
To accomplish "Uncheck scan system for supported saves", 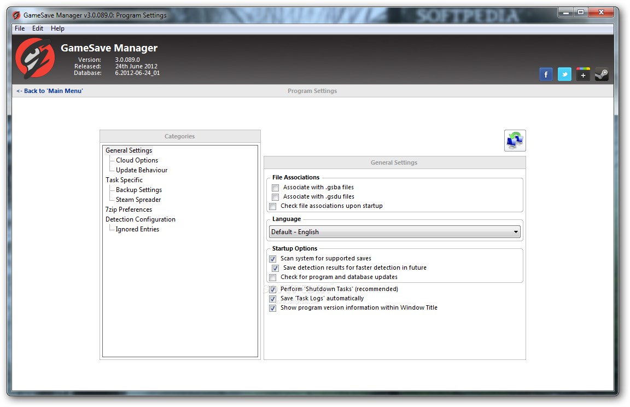I will click(x=273, y=259).
